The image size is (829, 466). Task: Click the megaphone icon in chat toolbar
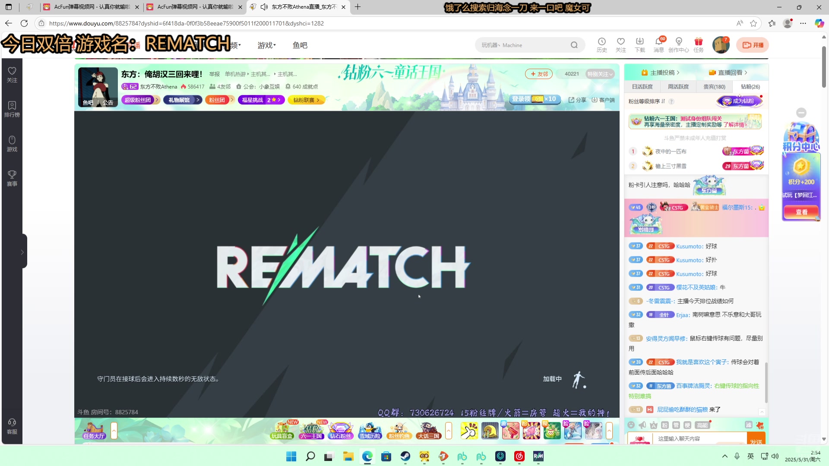point(642,425)
